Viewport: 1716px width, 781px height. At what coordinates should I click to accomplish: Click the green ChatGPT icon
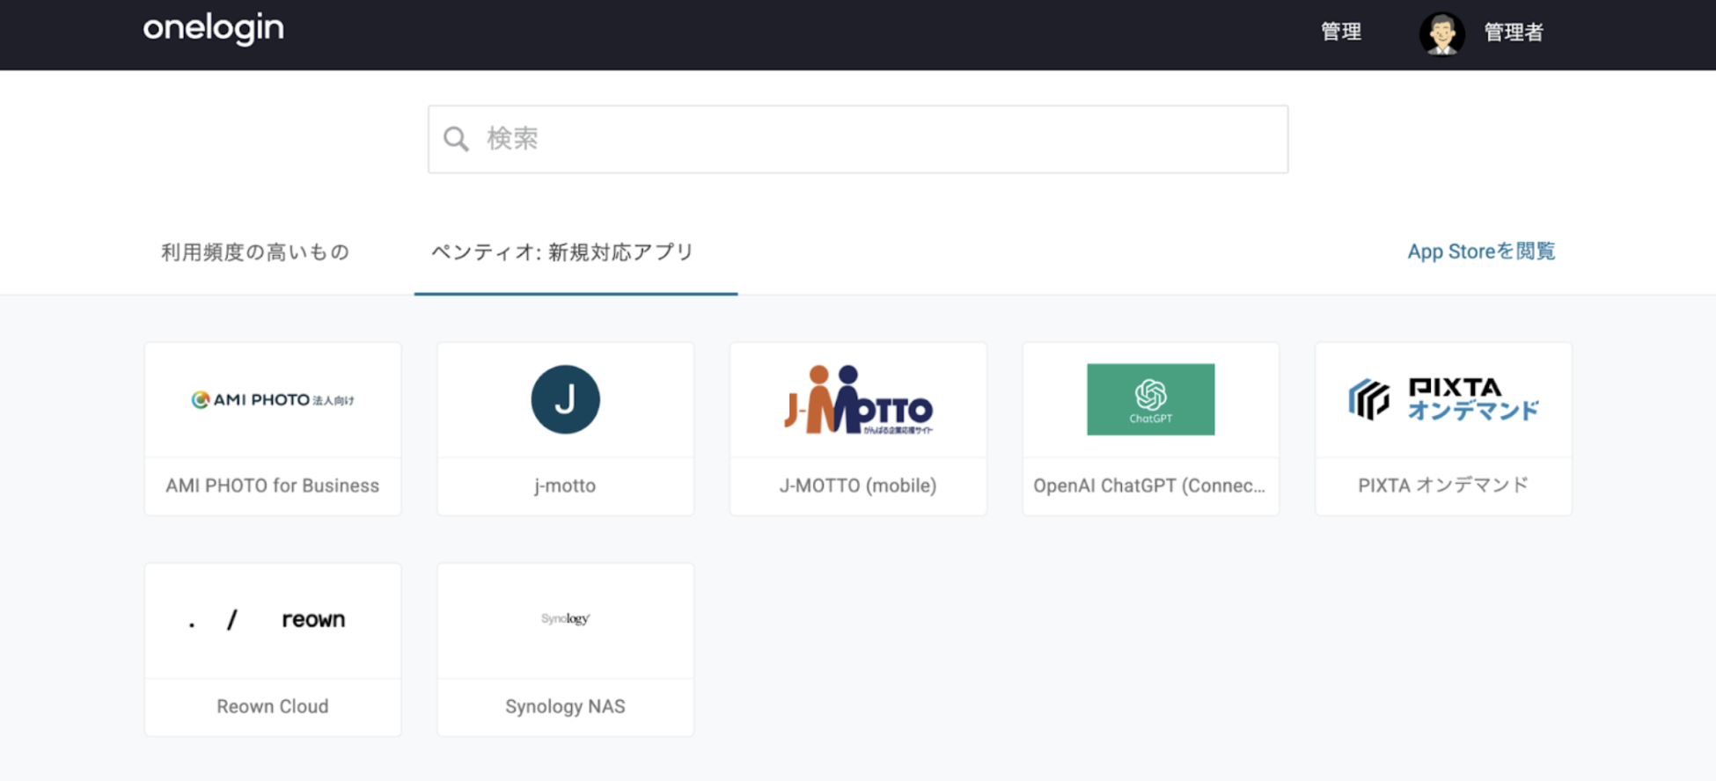click(1150, 399)
